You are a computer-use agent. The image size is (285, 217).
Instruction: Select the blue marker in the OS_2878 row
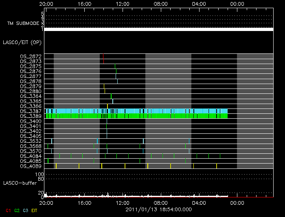tap(118, 81)
